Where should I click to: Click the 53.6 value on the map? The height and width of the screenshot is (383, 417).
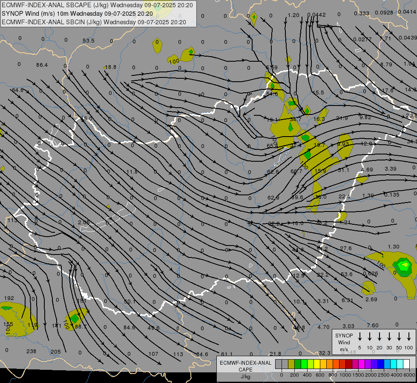coord(347,274)
